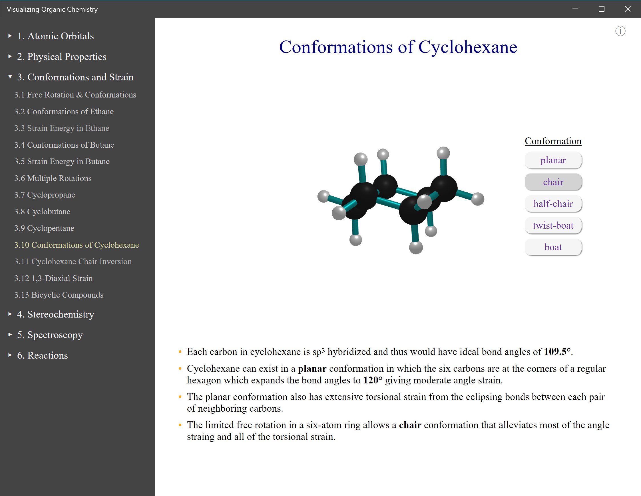Expand the Stereochemistry chapter arrow
The height and width of the screenshot is (496, 641).
[x=10, y=314]
